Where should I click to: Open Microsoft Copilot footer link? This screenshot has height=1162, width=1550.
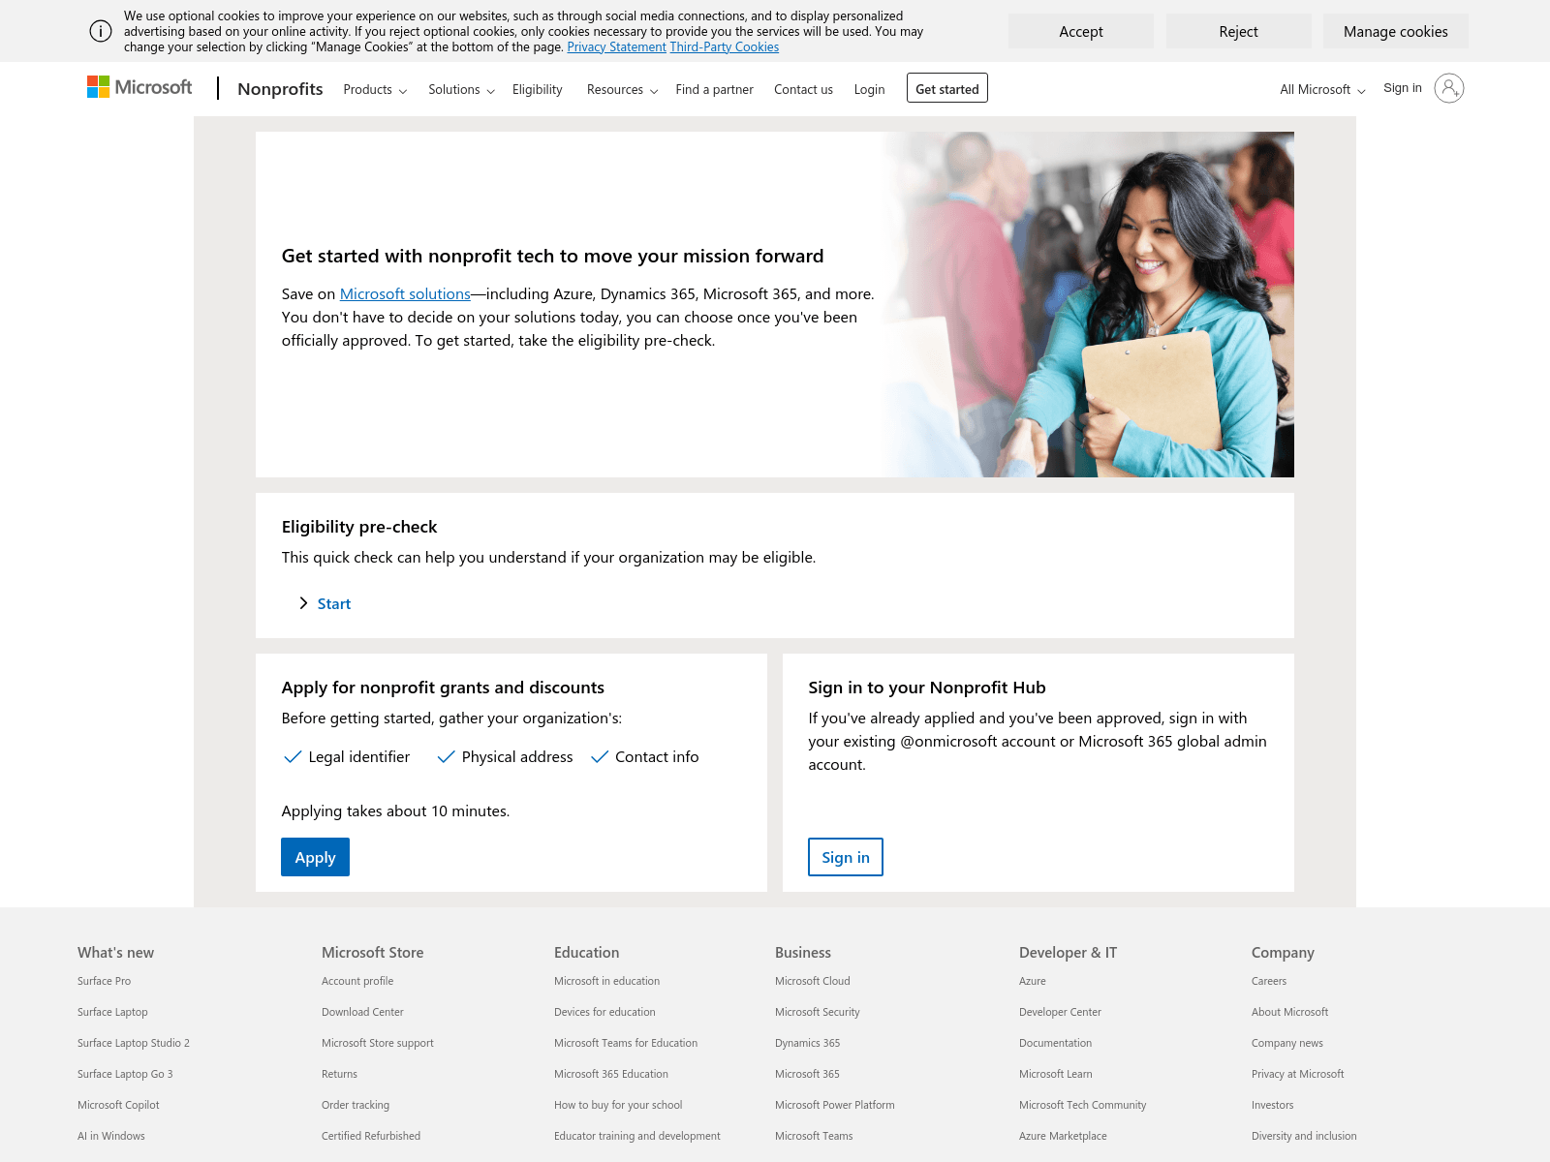click(118, 1105)
